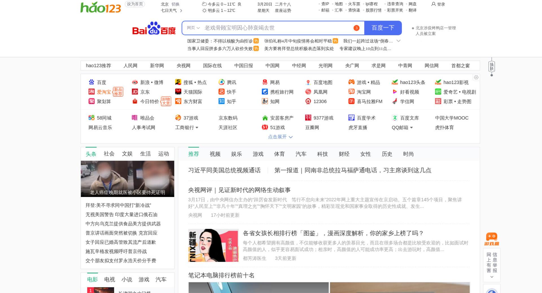Click the hot search count badge
The height and width of the screenshot is (293, 542).
(356, 28)
